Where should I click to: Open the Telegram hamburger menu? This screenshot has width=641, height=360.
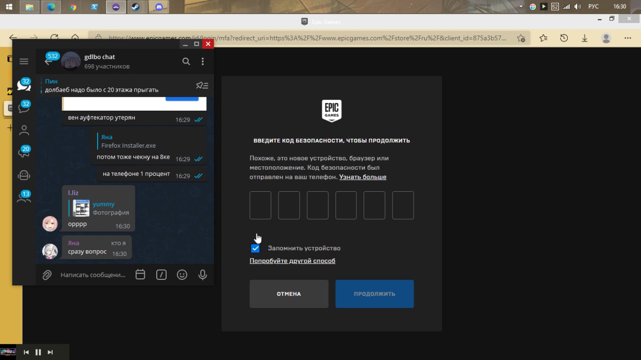(24, 61)
